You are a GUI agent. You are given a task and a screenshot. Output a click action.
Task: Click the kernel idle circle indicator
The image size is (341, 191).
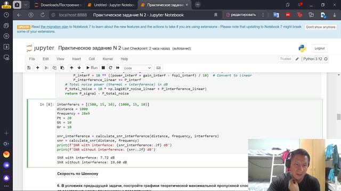click(x=326, y=59)
